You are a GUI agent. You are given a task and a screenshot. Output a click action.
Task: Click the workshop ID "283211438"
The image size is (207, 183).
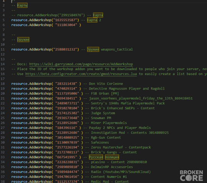point(66,84)
